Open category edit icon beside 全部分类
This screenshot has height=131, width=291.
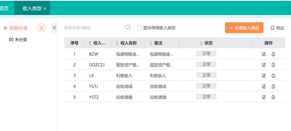[x=42, y=28]
